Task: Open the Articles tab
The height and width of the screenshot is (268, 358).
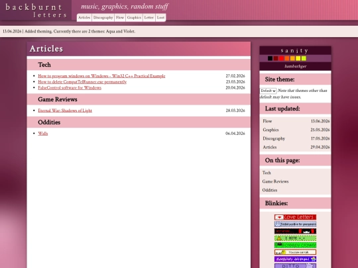Action: tap(84, 18)
